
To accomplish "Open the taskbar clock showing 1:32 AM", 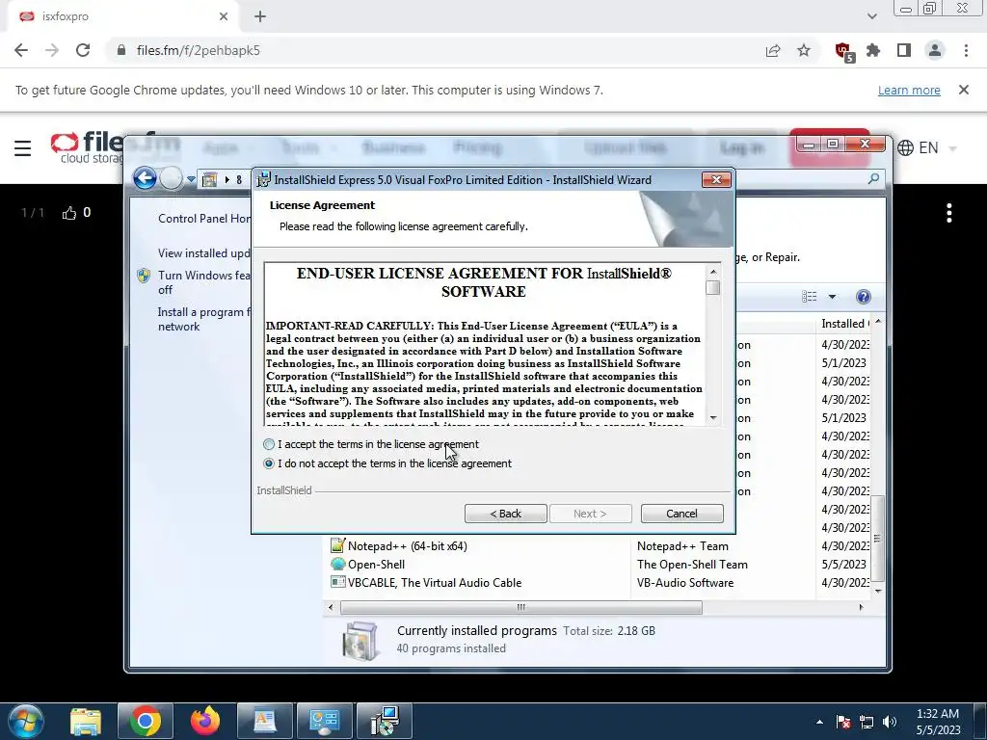I will click(x=938, y=722).
